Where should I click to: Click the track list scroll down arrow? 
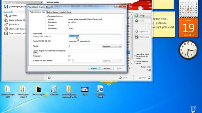[131, 63]
